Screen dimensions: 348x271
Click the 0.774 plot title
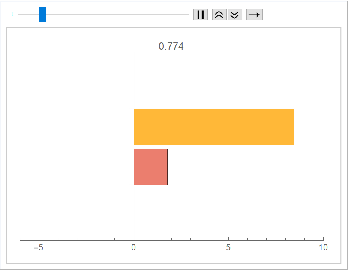coord(171,46)
